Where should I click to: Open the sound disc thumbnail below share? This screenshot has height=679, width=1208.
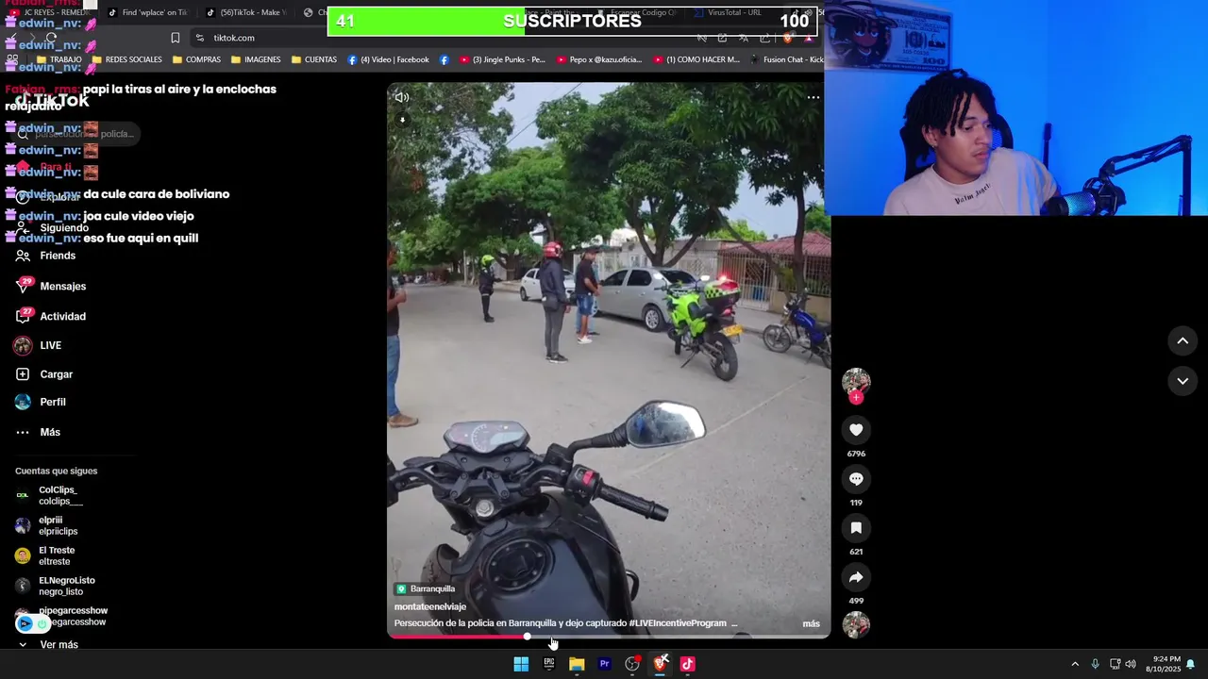coord(856,624)
